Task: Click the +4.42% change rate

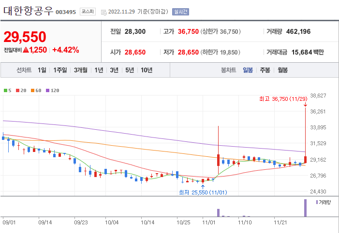Action: click(x=66, y=50)
